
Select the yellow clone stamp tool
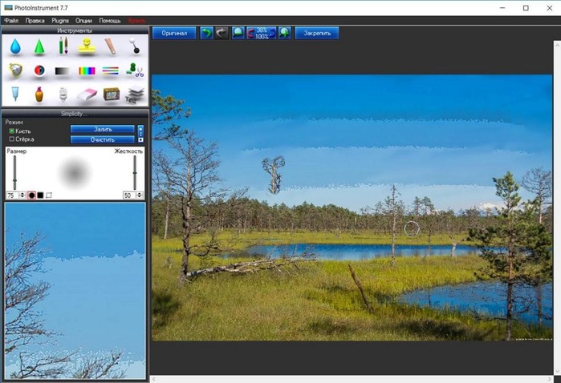(x=87, y=46)
